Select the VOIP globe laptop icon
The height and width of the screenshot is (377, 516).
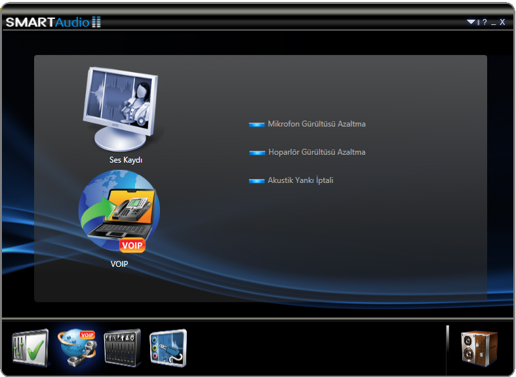click(119, 212)
